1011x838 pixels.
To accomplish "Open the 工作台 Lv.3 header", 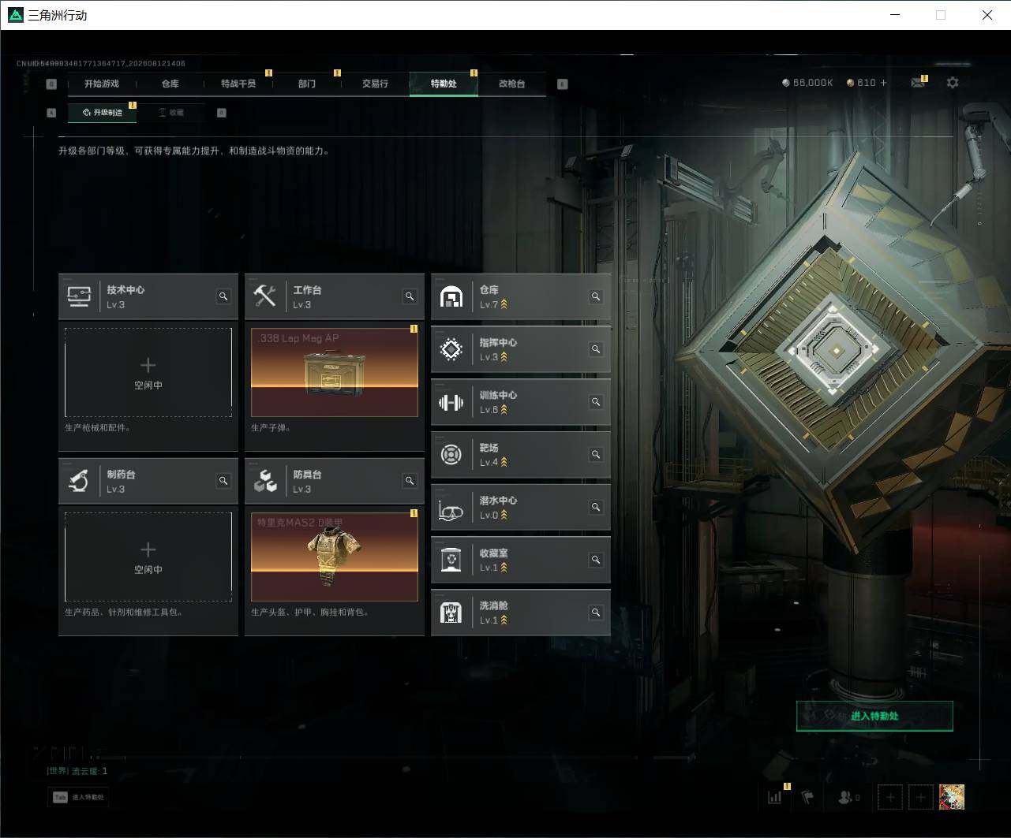I will [x=335, y=296].
